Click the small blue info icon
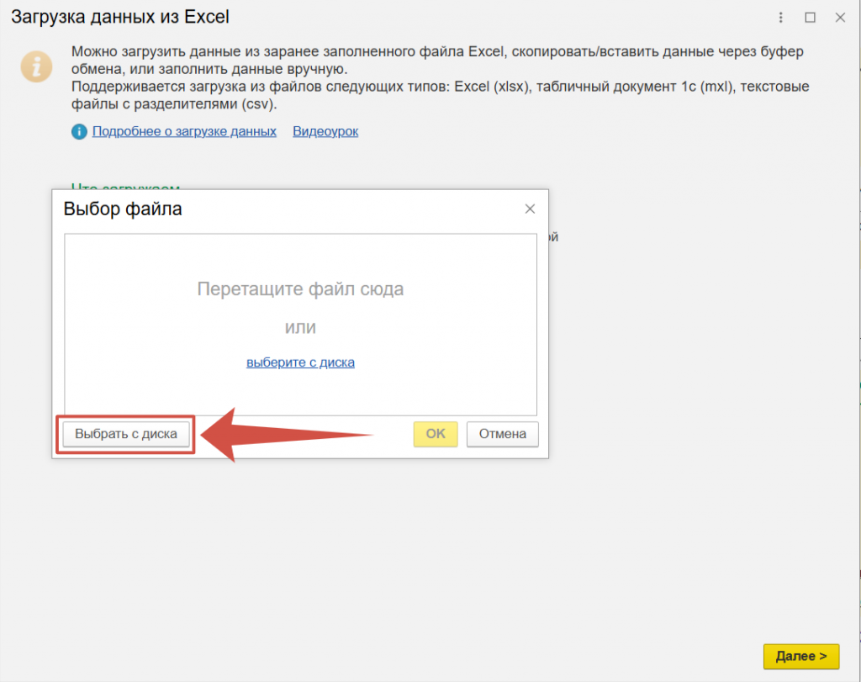The width and height of the screenshot is (861, 682). click(79, 132)
